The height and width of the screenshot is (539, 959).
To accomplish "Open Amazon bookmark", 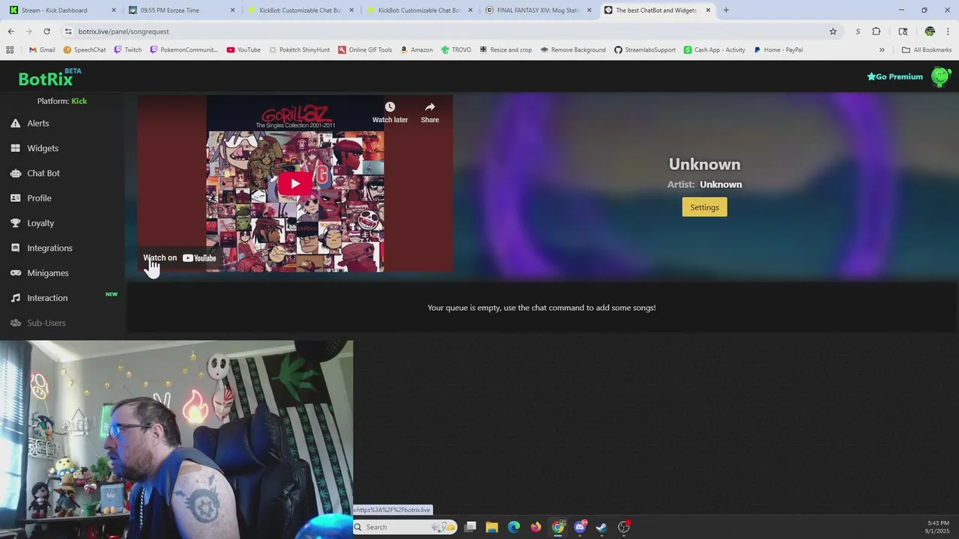I will 417,50.
